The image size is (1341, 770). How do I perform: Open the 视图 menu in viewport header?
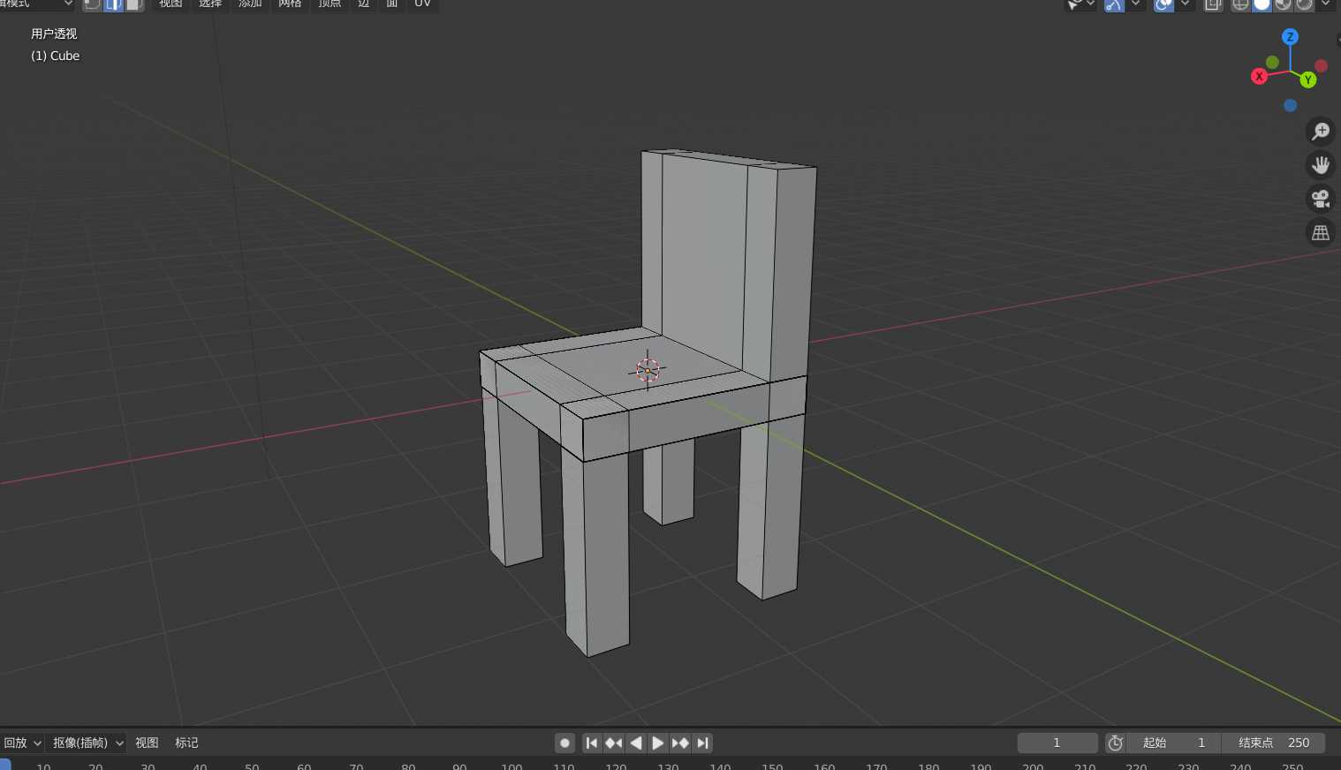(170, 4)
